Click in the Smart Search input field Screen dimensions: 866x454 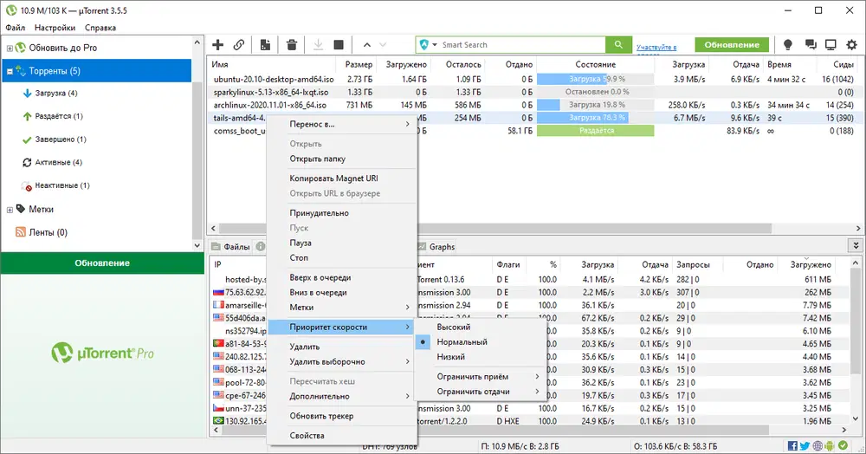(x=522, y=45)
